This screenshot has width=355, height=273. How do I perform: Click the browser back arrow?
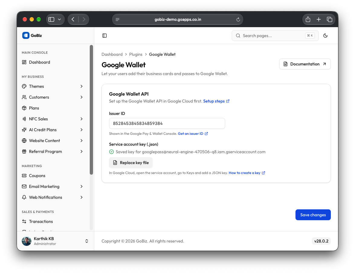(73, 19)
